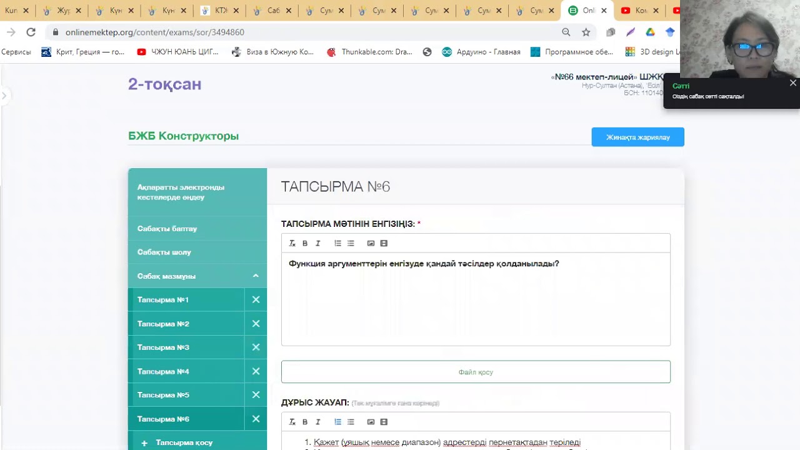The width and height of the screenshot is (800, 450).
Task: Delete Тапсырма №6 with its X icon
Action: [x=256, y=419]
